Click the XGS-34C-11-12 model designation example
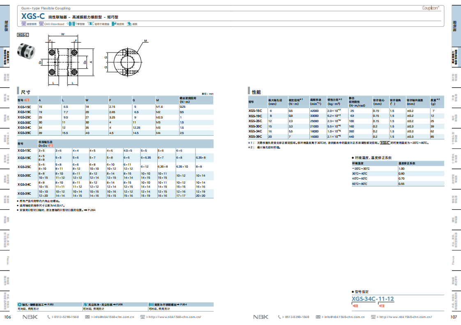This screenshot has height=325, width=461. point(373,299)
